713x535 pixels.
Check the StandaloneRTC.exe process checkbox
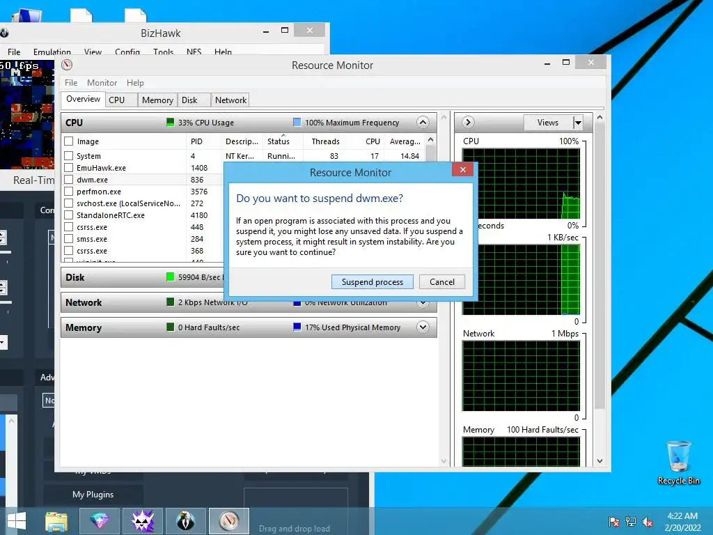(69, 215)
